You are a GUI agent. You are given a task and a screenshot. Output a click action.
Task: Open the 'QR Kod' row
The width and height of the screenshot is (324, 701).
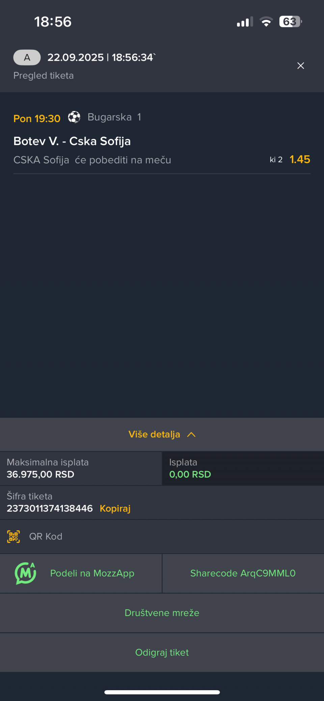[46, 536]
